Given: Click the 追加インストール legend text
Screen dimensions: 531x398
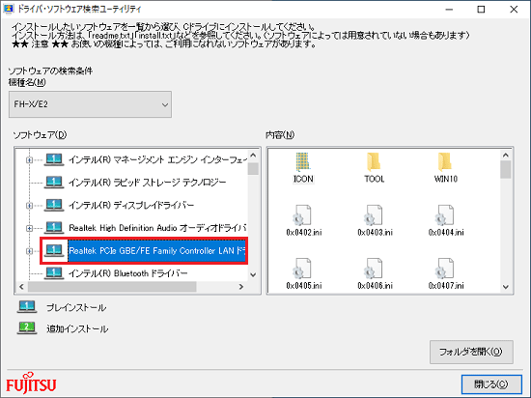Looking at the screenshot, I should [77, 328].
